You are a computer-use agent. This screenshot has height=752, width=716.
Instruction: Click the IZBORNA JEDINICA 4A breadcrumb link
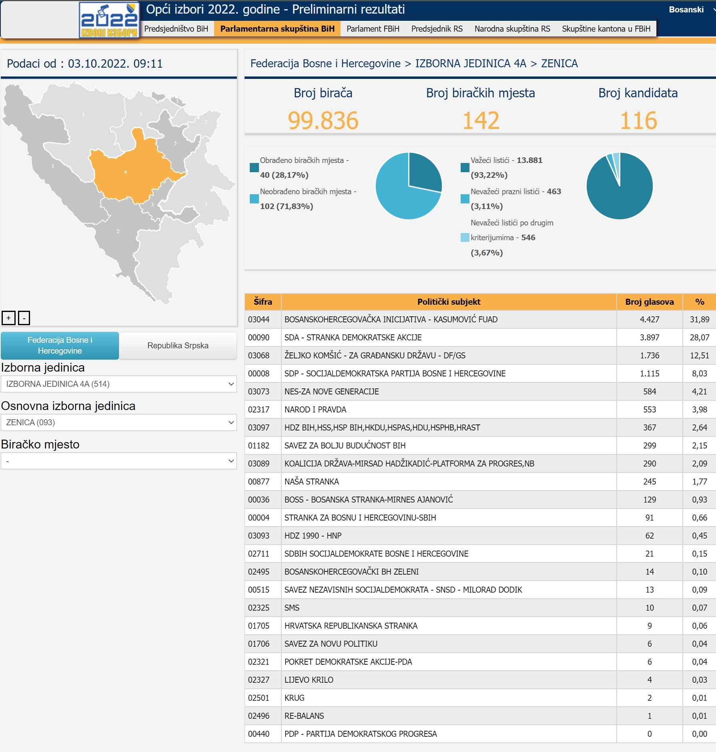click(x=470, y=63)
